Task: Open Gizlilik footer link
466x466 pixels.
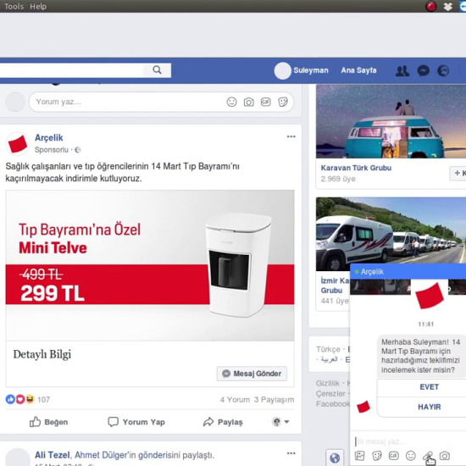Action: 328,383
